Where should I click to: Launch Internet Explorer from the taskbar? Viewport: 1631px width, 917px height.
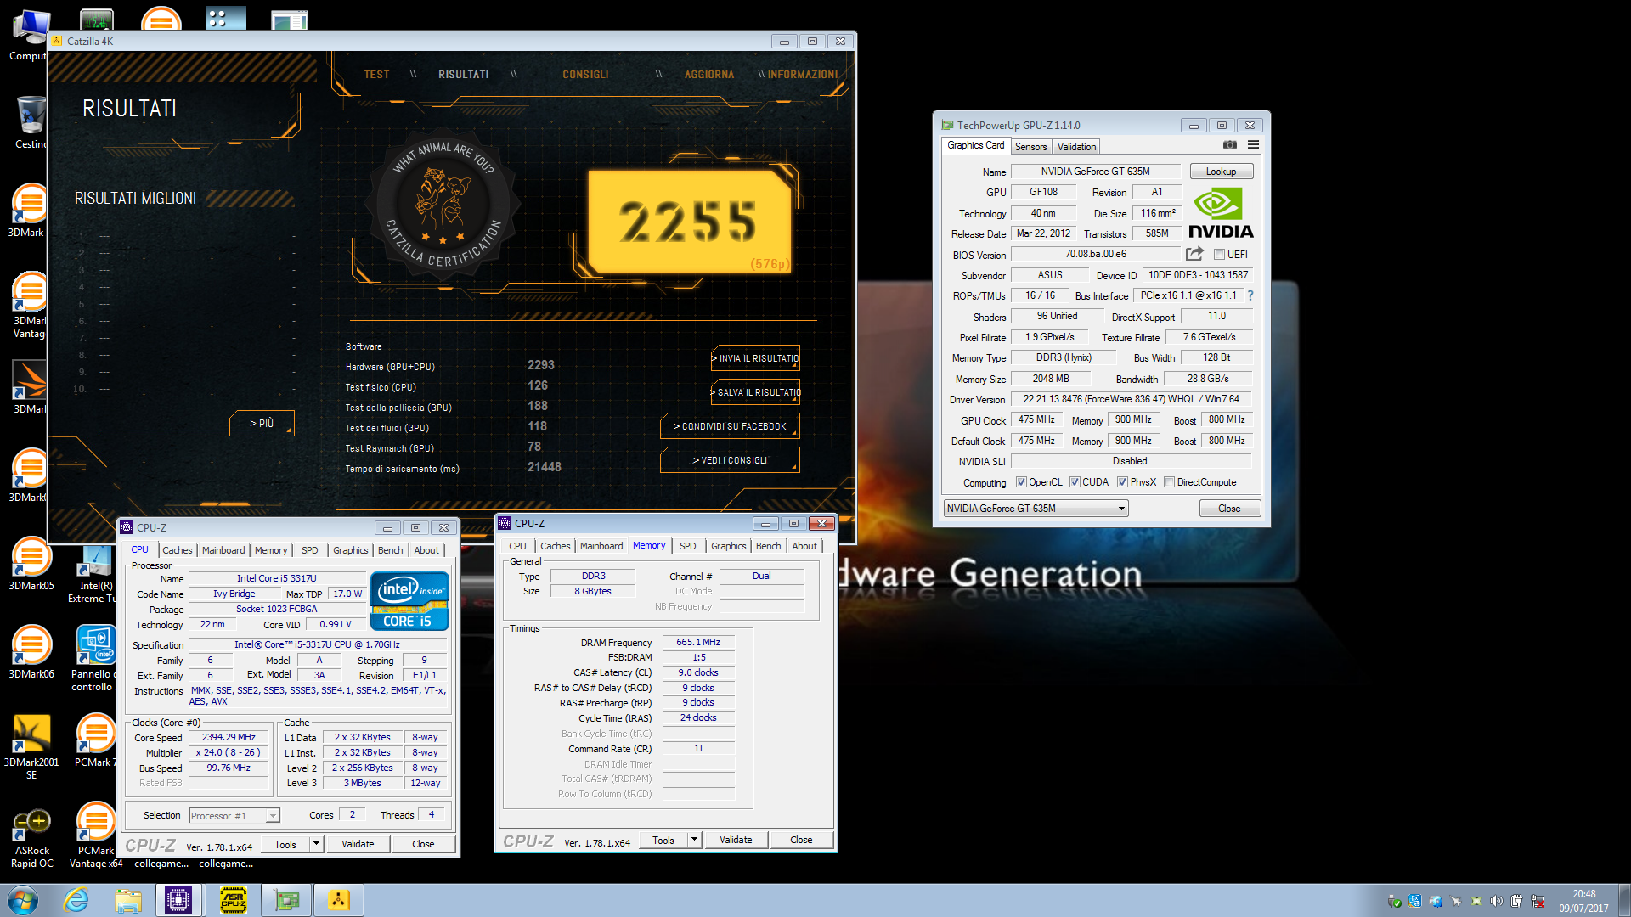[76, 900]
